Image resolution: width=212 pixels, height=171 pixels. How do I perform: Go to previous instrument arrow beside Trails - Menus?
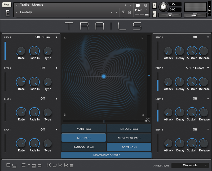(126, 5)
